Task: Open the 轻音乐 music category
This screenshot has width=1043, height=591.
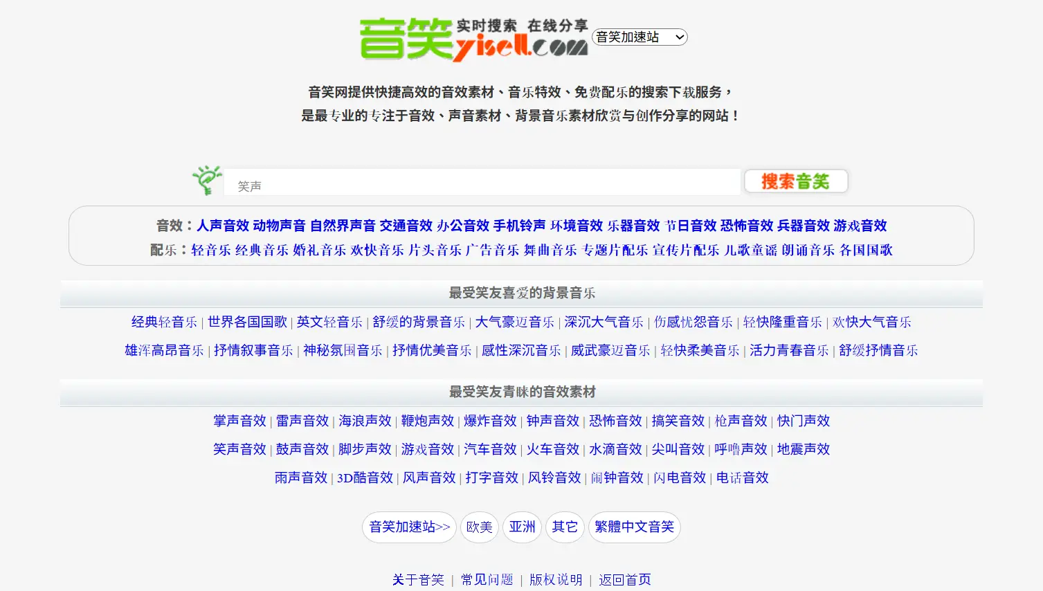Action: click(211, 250)
